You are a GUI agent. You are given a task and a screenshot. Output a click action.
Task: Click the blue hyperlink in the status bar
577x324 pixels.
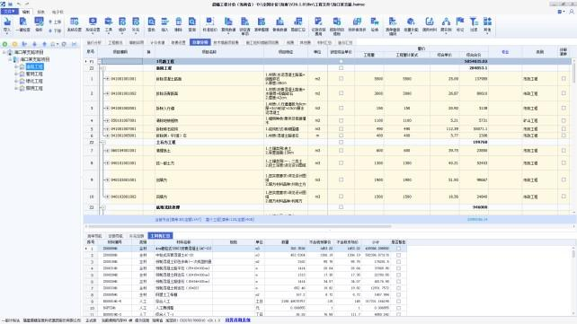(x=237, y=320)
